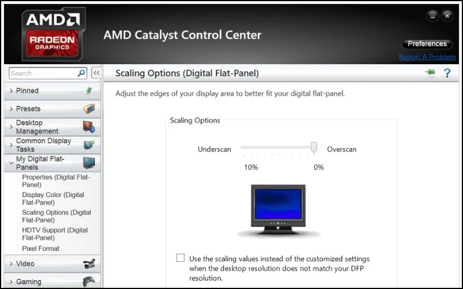This screenshot has width=463, height=289.
Task: Expand the Presets section
Action: tap(11, 109)
